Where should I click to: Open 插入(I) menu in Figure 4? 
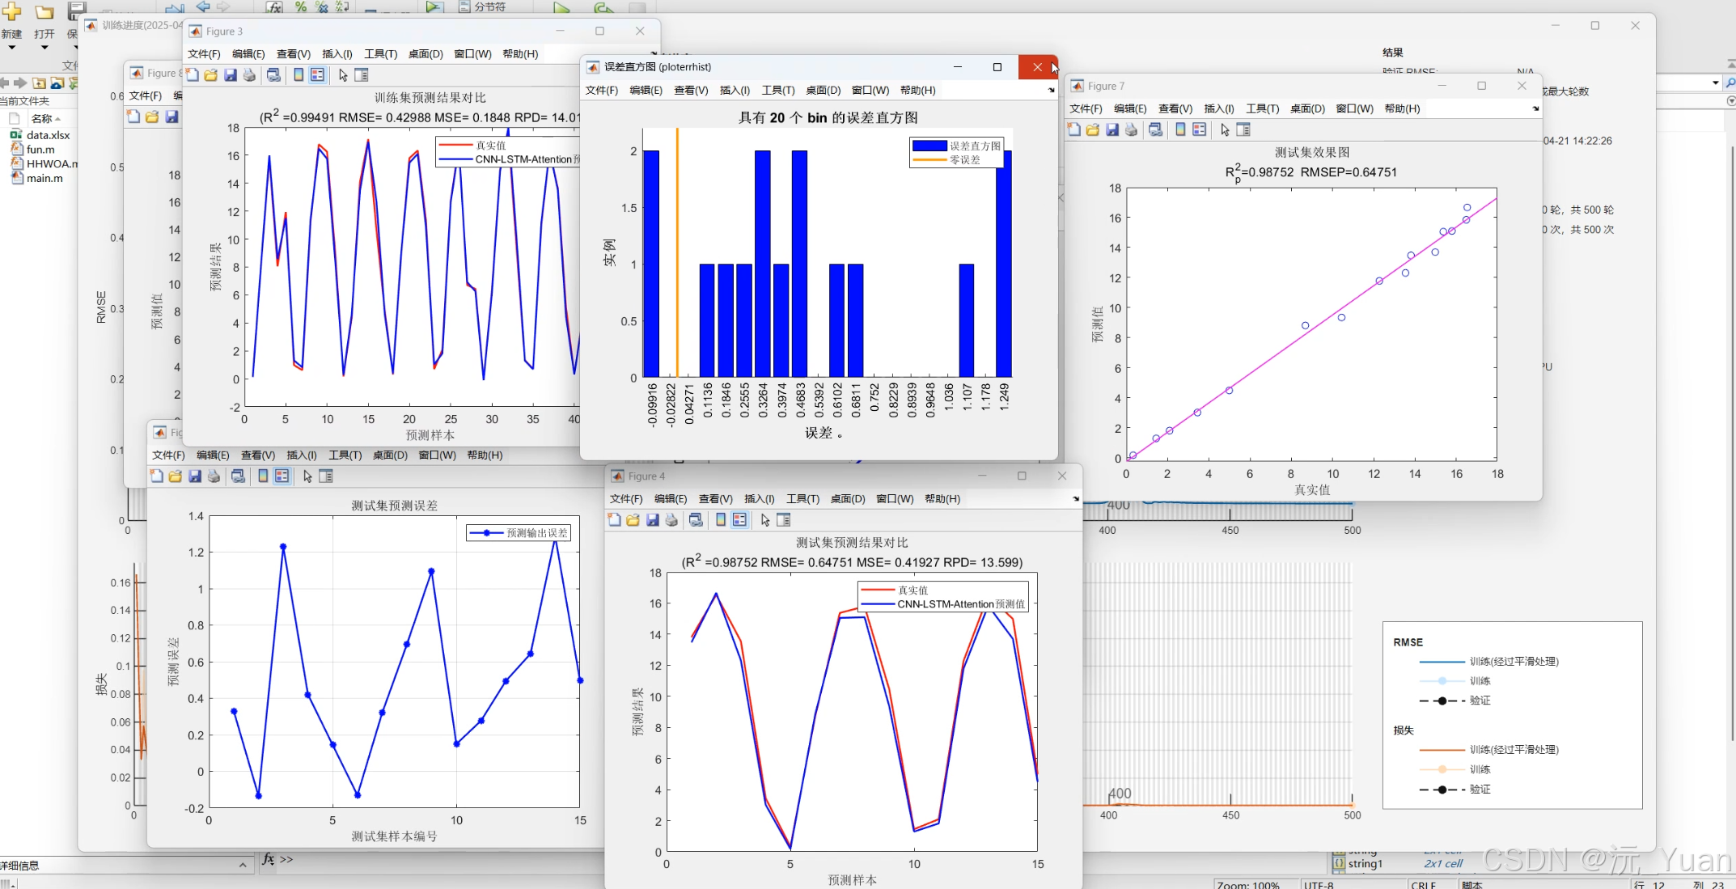[x=759, y=499]
